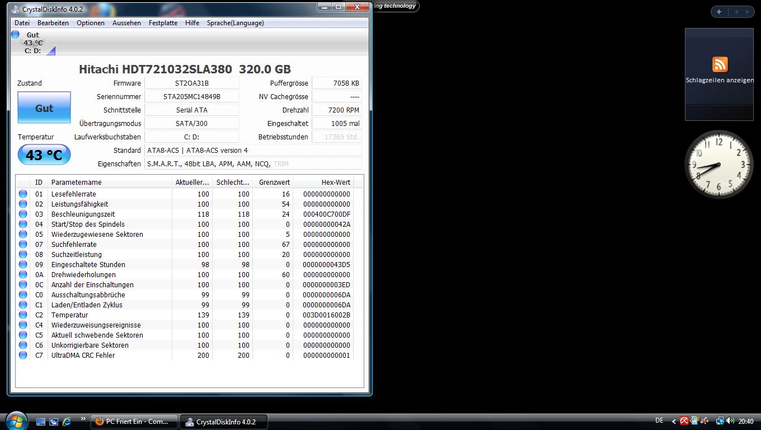The image size is (761, 430).
Task: Click the status orb for Suchzeitleistung
Action: (23, 254)
